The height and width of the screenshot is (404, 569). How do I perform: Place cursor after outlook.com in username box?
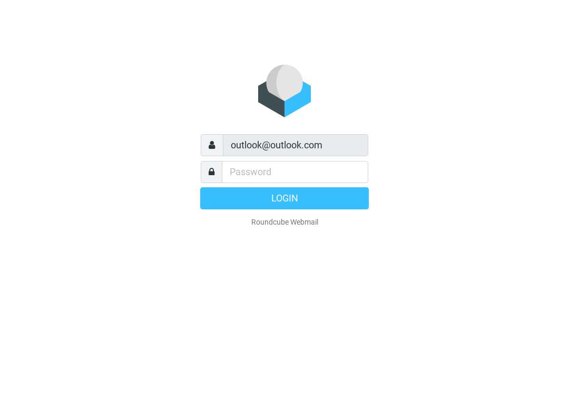coord(323,145)
